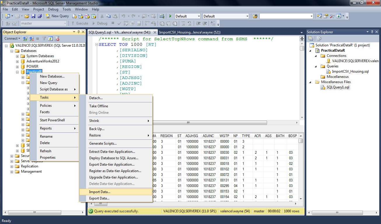Expand the Management node
The image size is (381, 224).
12,171
